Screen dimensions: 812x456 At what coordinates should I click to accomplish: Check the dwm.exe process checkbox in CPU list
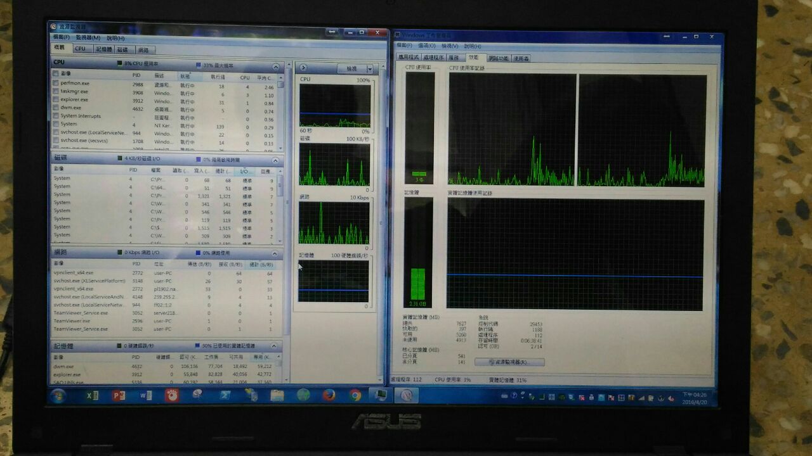click(56, 108)
